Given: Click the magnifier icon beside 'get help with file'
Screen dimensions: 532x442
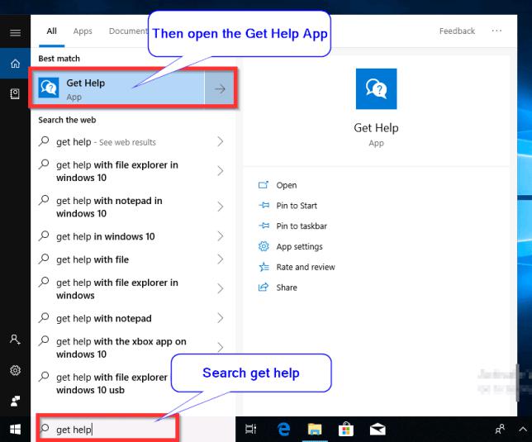Looking at the screenshot, I should tap(44, 259).
